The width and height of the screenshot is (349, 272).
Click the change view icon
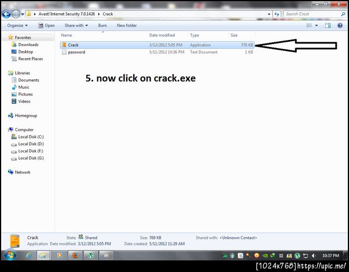click(x=309, y=26)
